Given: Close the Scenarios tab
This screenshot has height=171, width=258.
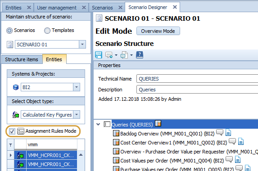Looking at the screenshot, I should point(120,7).
